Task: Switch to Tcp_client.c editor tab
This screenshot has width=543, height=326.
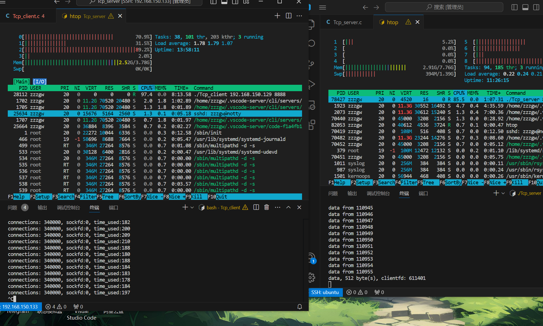Action: 26,16
